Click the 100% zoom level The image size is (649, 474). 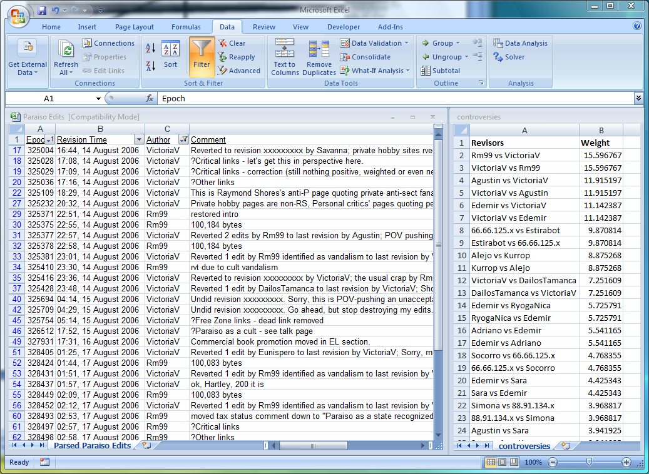coord(533,462)
